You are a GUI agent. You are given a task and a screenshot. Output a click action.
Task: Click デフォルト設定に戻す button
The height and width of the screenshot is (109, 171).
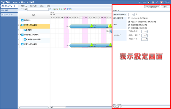pyautogui.click(x=152, y=7)
